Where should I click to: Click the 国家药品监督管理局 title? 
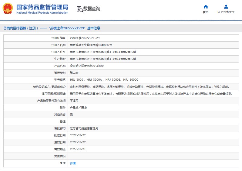coord(42,7)
